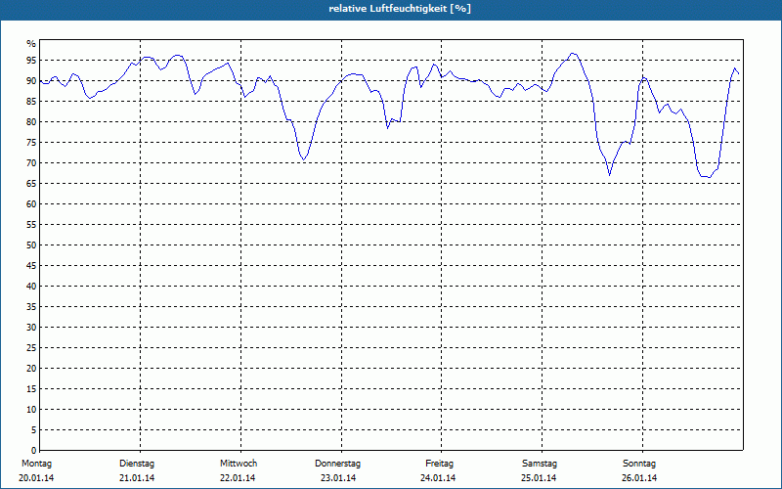Viewport: 782px width, 489px height.
Task: Click the date '21.01.14'
Action: click(x=137, y=478)
